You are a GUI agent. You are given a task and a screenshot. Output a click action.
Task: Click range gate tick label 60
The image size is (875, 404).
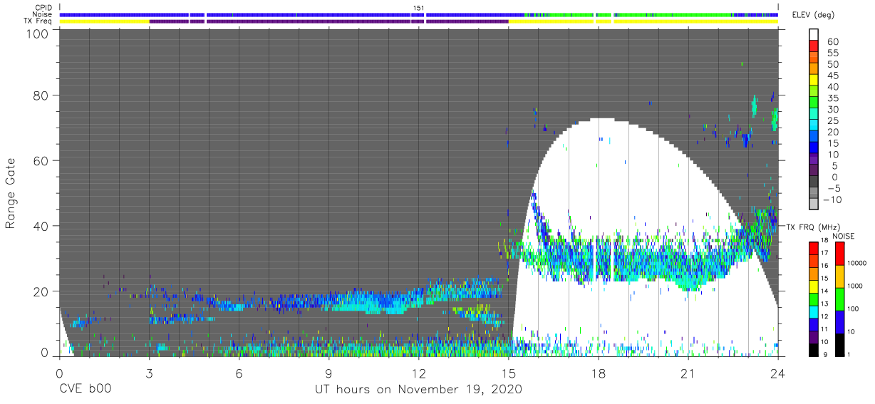pos(40,161)
